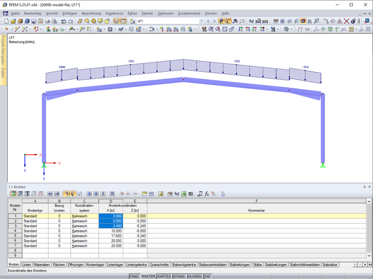373x279 pixels.
Task: Go to previous load case arrow
Action: [x=208, y=21]
